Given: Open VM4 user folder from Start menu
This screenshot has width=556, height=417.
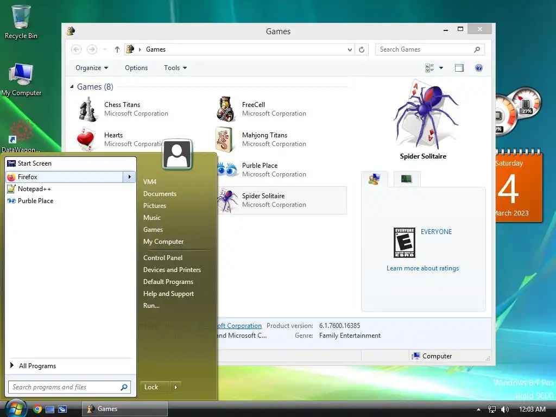Looking at the screenshot, I should click(x=150, y=181).
